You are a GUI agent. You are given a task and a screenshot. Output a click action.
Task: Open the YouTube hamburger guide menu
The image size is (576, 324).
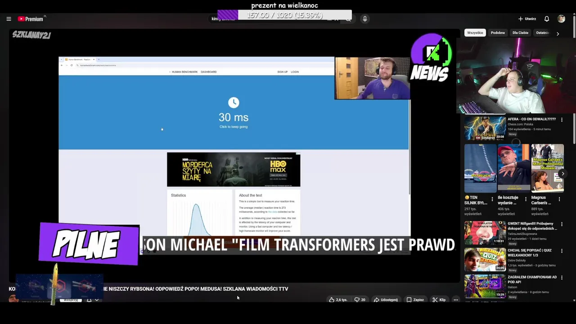(9, 19)
